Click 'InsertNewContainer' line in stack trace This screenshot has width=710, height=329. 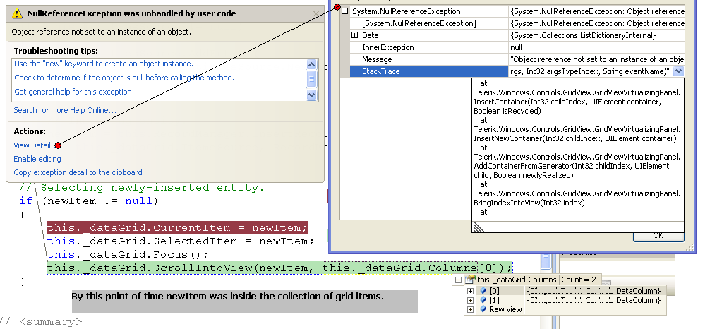coord(575,138)
